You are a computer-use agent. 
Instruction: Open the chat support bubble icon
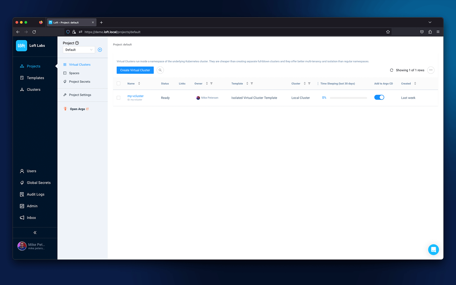point(433,250)
